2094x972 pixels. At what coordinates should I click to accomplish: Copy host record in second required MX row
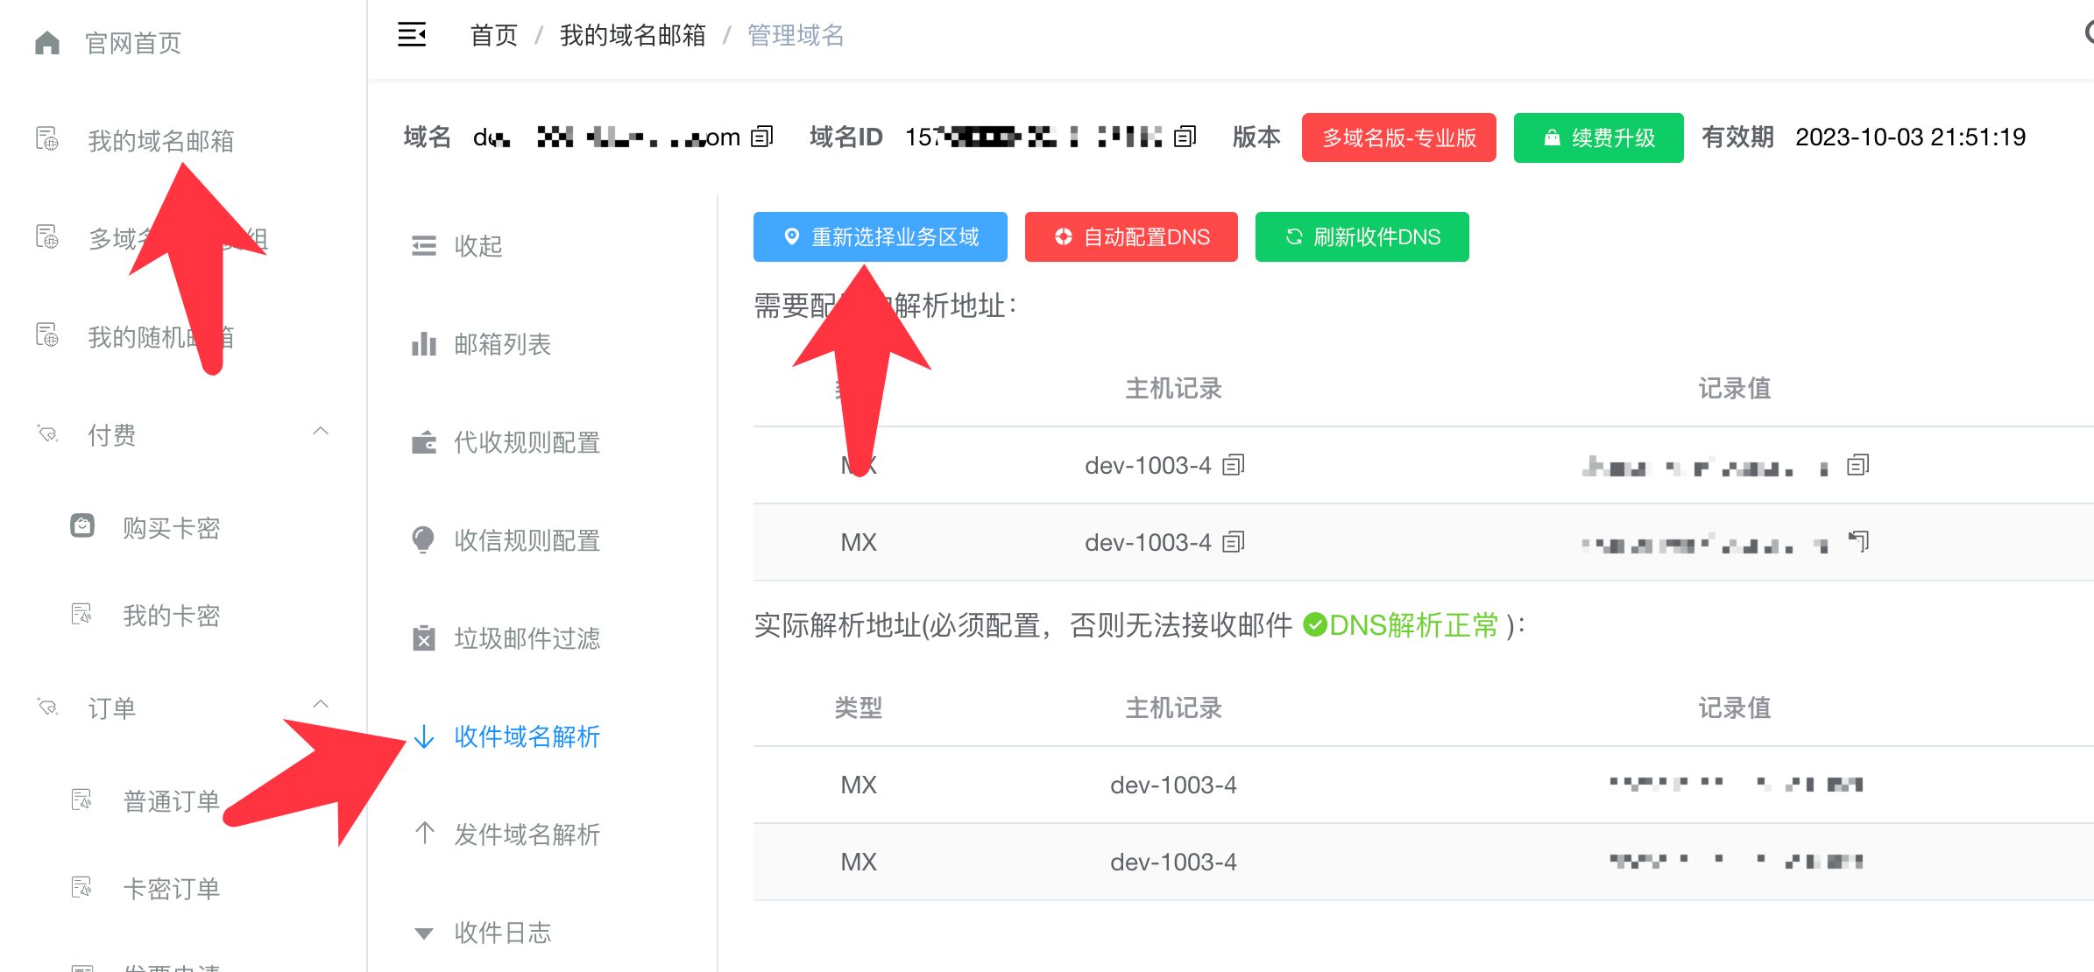click(1234, 542)
